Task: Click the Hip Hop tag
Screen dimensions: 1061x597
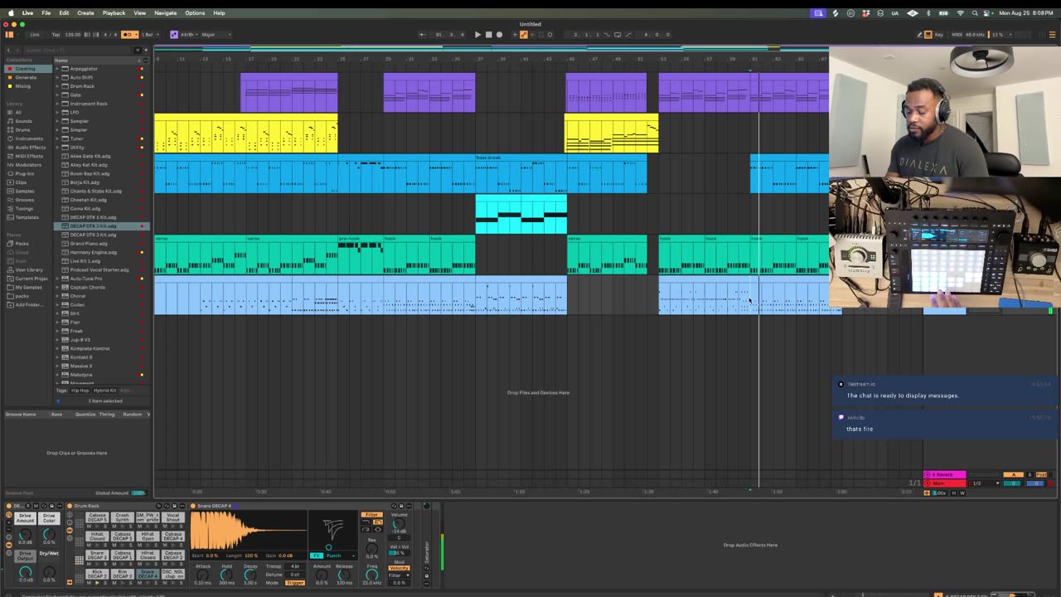Action: 80,391
